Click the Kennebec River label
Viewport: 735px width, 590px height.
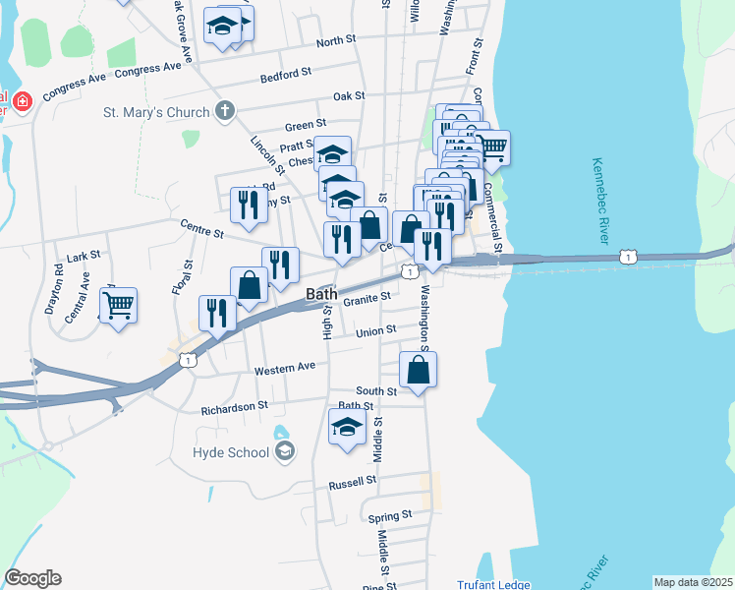[x=600, y=201]
